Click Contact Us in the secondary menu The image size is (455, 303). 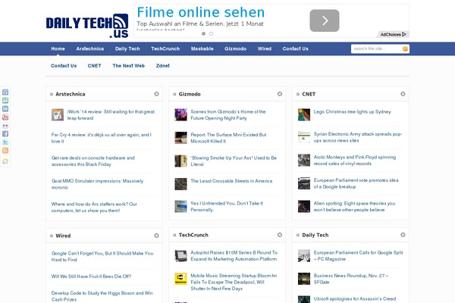(64, 66)
